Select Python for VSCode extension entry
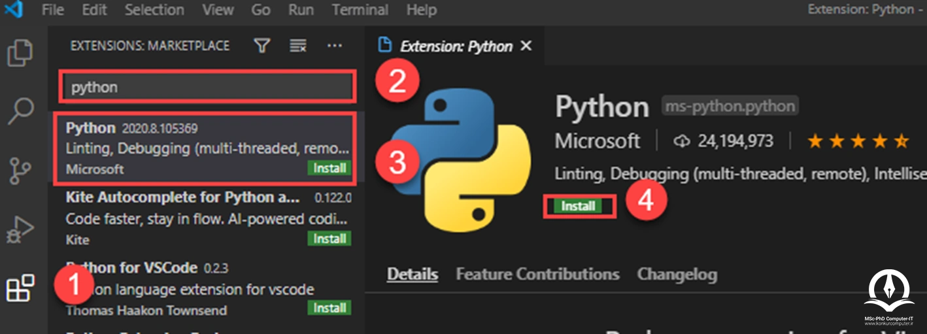The width and height of the screenshot is (927, 334). (205, 288)
